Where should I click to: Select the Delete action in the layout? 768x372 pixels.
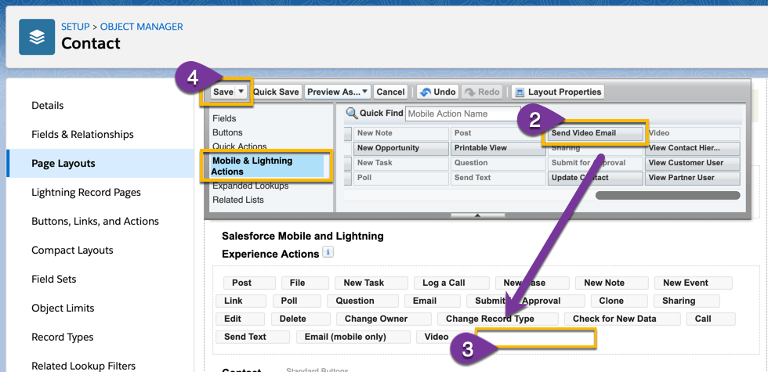[299, 320]
